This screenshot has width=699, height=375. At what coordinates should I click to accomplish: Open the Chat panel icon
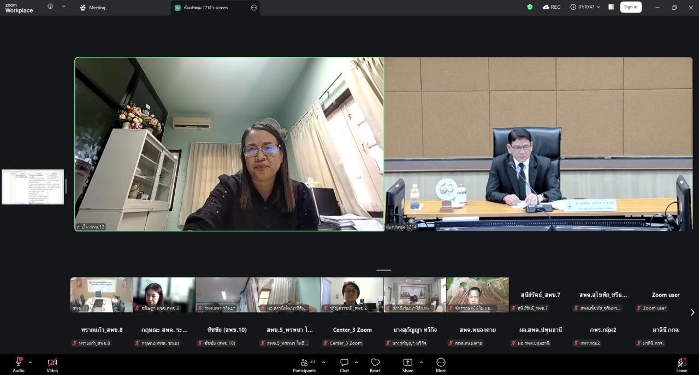344,362
